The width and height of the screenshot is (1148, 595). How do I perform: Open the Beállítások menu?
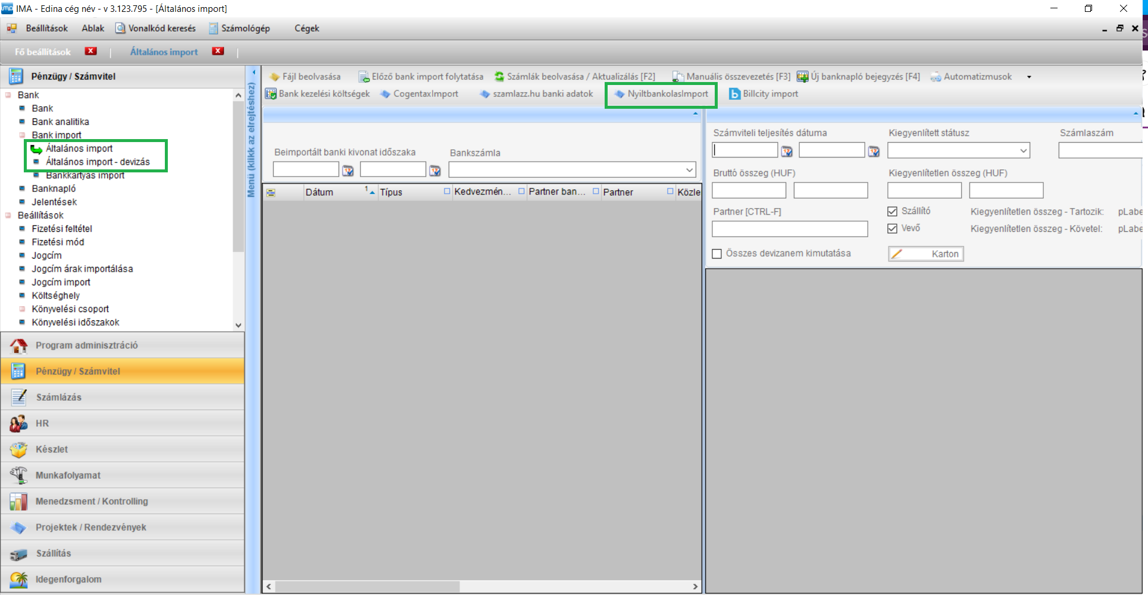[46, 29]
